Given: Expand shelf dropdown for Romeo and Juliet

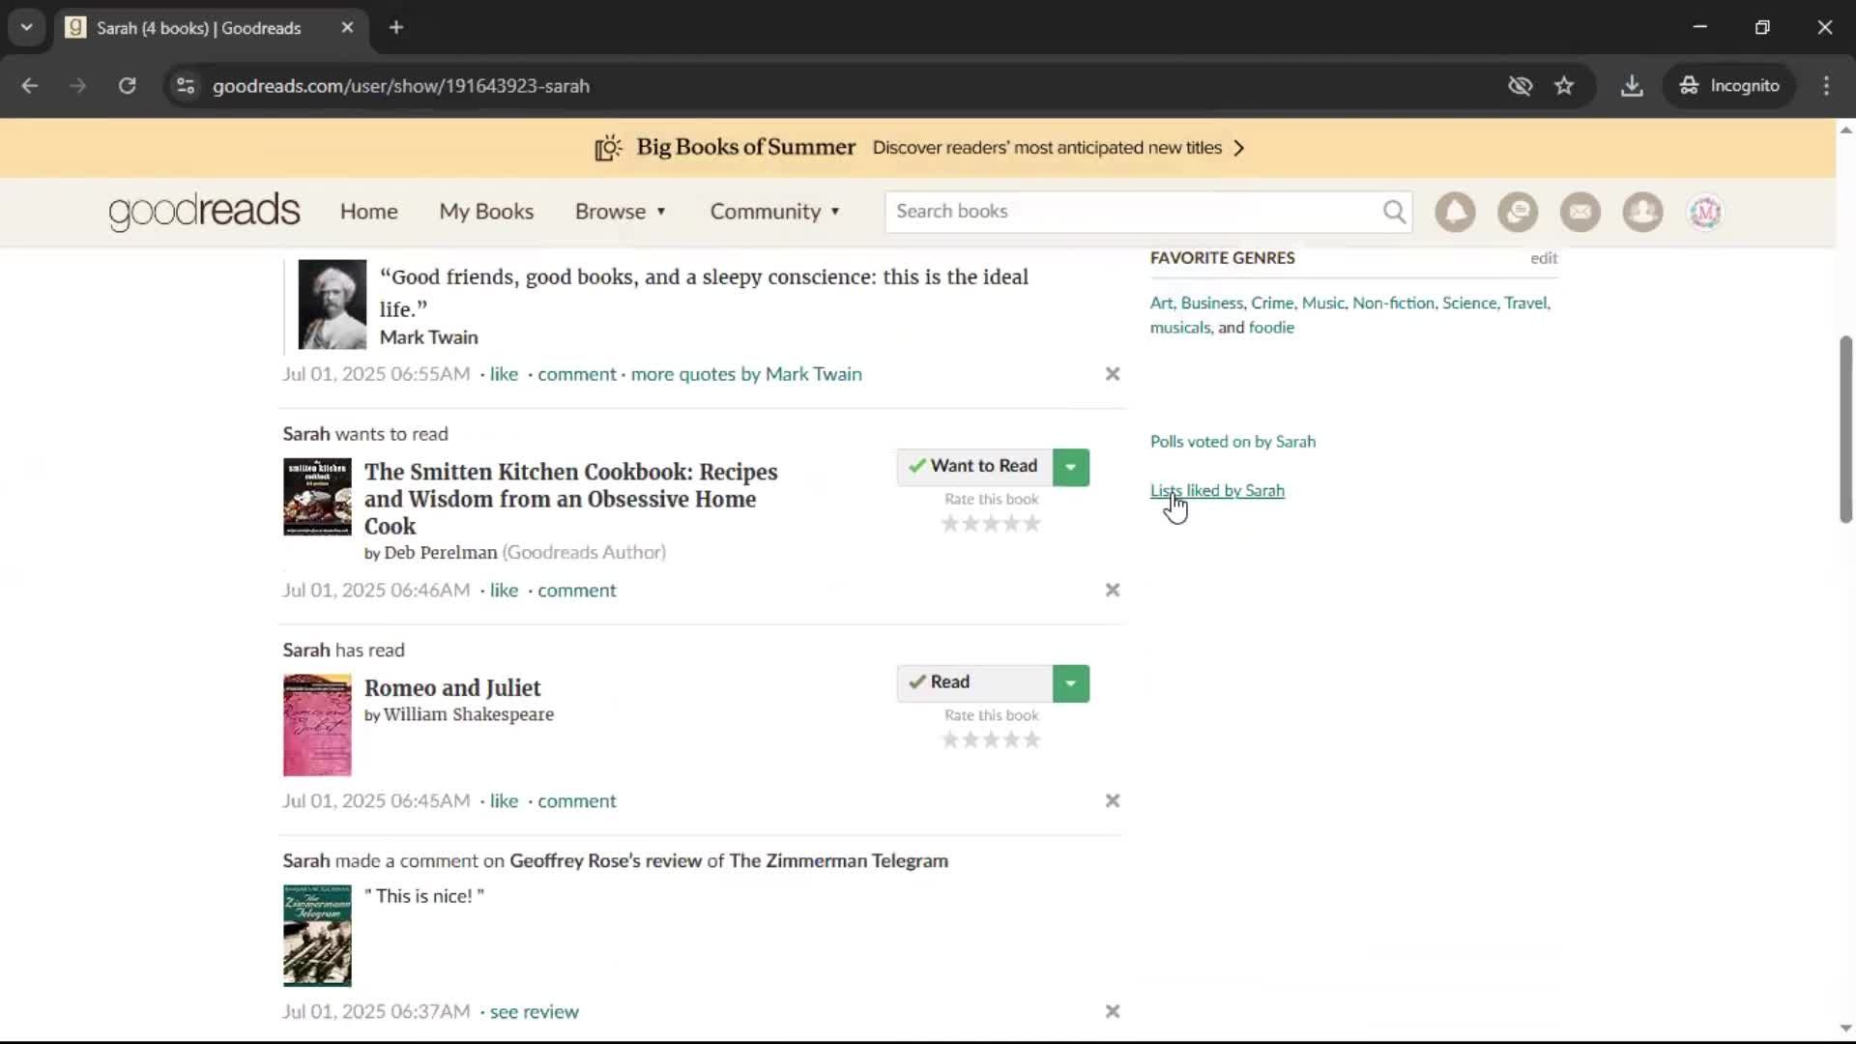Looking at the screenshot, I should point(1071,683).
